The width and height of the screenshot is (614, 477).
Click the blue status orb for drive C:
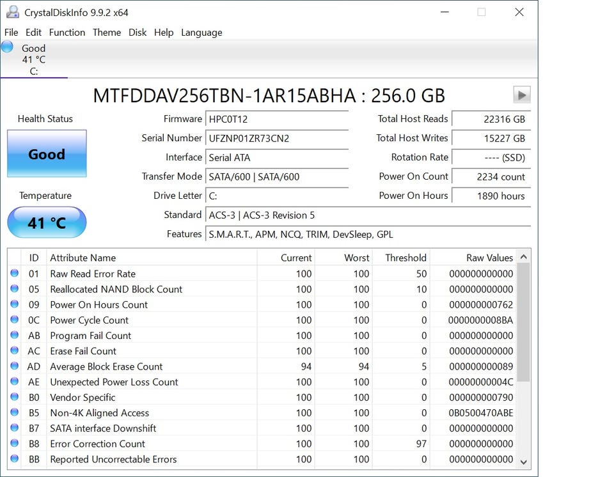7,47
